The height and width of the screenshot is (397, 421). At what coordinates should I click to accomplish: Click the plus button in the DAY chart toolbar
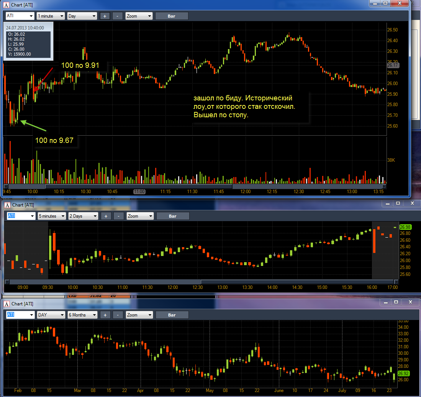(x=105, y=315)
